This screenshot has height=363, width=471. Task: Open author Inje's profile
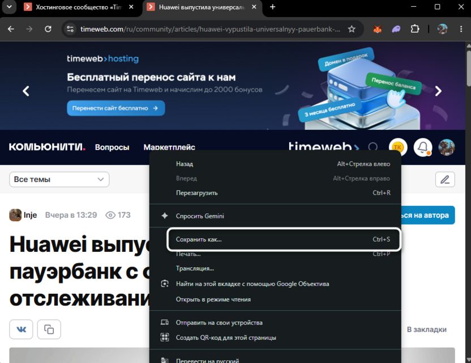click(23, 215)
